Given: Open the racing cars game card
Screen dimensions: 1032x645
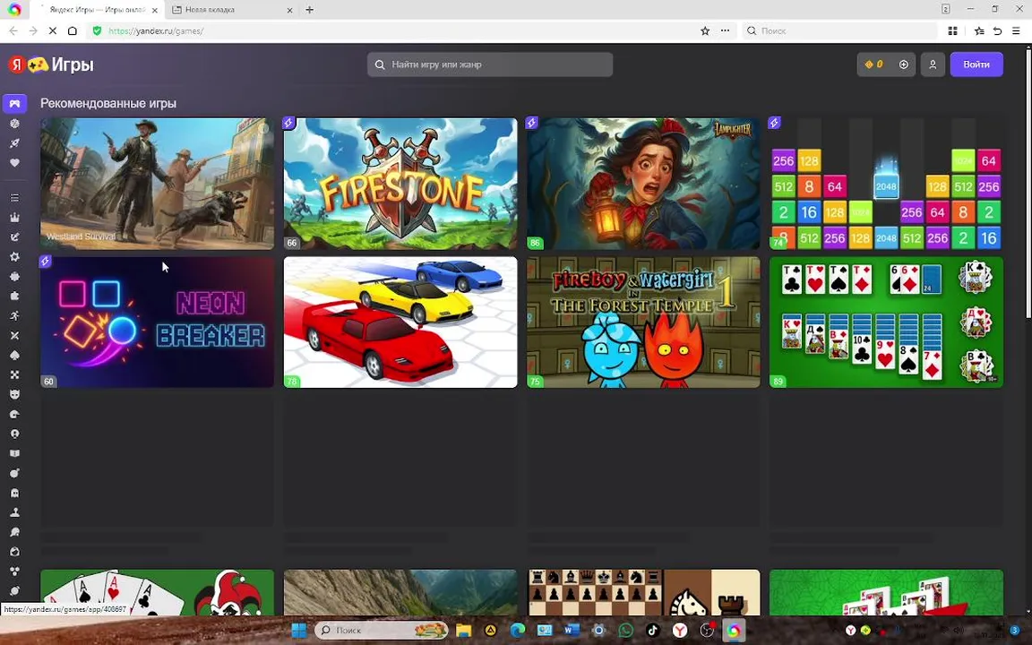Looking at the screenshot, I should (400, 322).
